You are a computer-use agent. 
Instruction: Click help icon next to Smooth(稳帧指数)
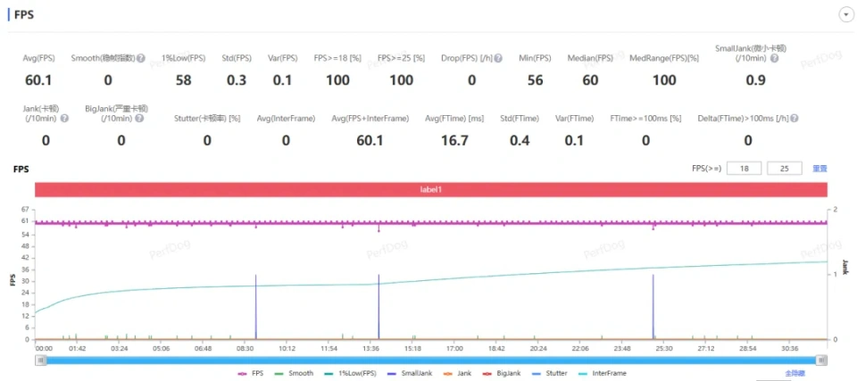click(141, 58)
